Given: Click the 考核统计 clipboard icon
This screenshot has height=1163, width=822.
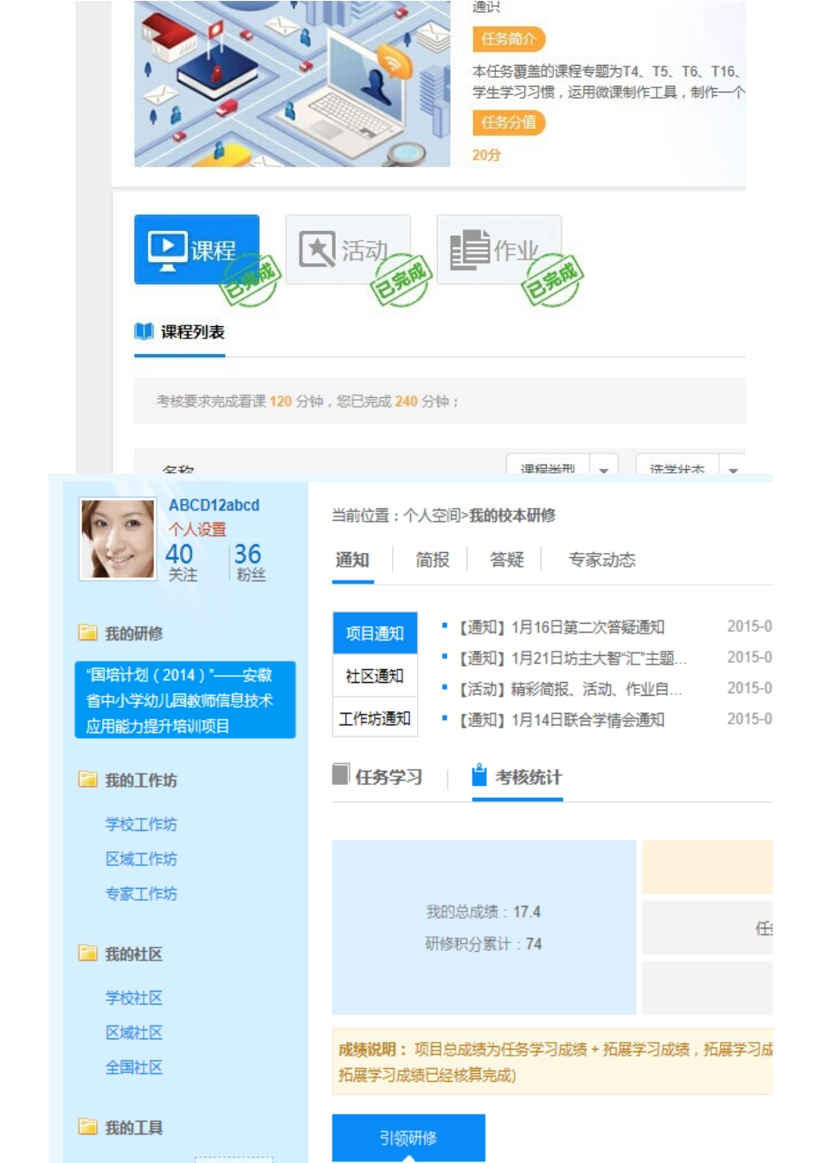Looking at the screenshot, I should click(479, 774).
